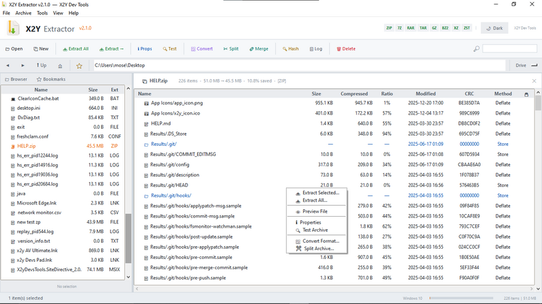Select the Merge toolbar tool
542x304 pixels.
click(x=259, y=48)
